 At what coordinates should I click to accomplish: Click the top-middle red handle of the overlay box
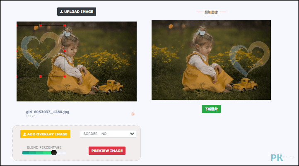(x=41, y=26)
